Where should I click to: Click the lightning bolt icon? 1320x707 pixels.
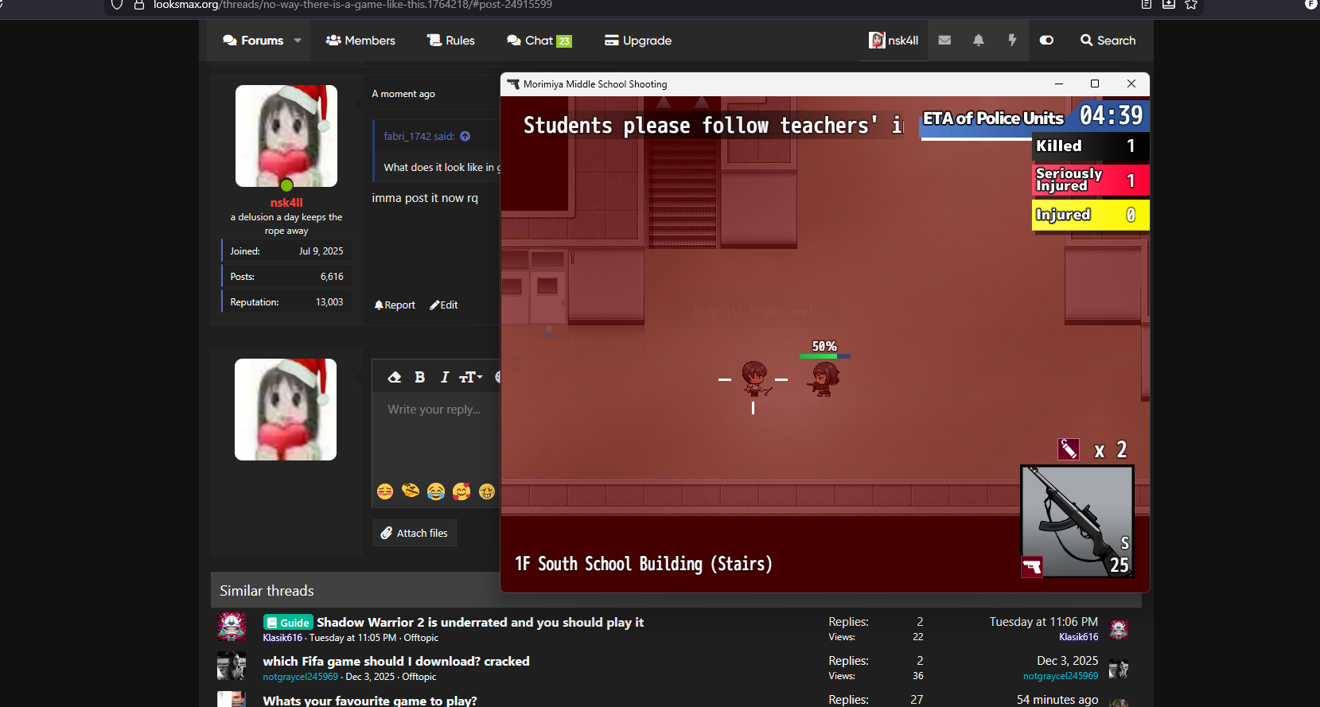tap(1012, 41)
